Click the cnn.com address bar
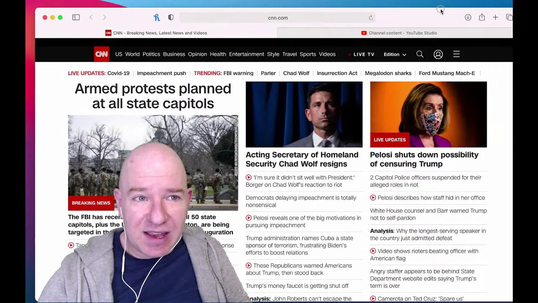This screenshot has height=303, width=538. coord(277,18)
